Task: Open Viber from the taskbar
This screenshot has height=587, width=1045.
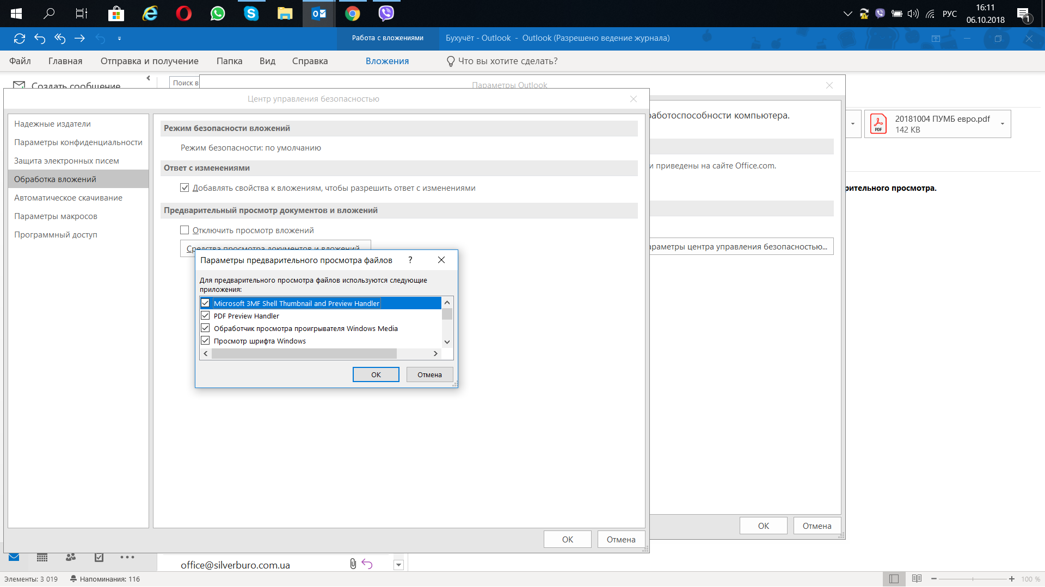Action: [386, 14]
